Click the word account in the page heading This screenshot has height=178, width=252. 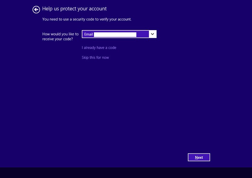[x=97, y=9]
